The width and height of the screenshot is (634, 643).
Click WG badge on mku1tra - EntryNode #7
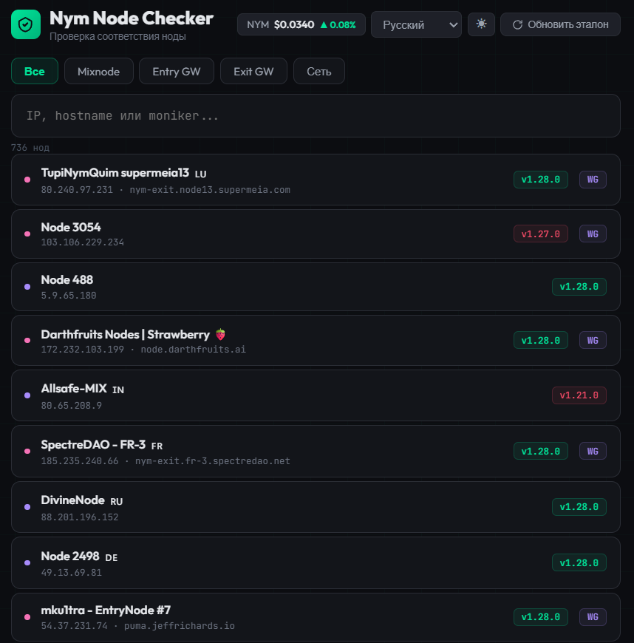593,617
